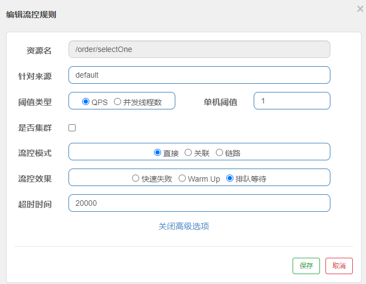Click the 资源名 field
Image resolution: width=366 pixels, height=284 pixels.
click(x=199, y=49)
